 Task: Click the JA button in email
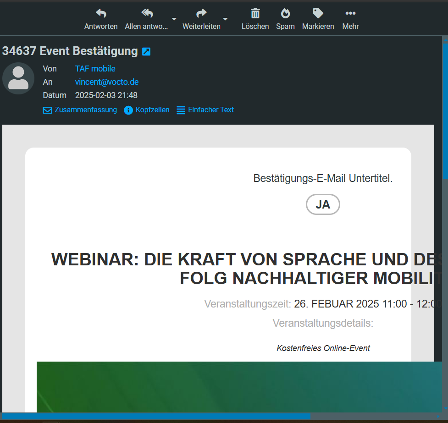tap(323, 204)
